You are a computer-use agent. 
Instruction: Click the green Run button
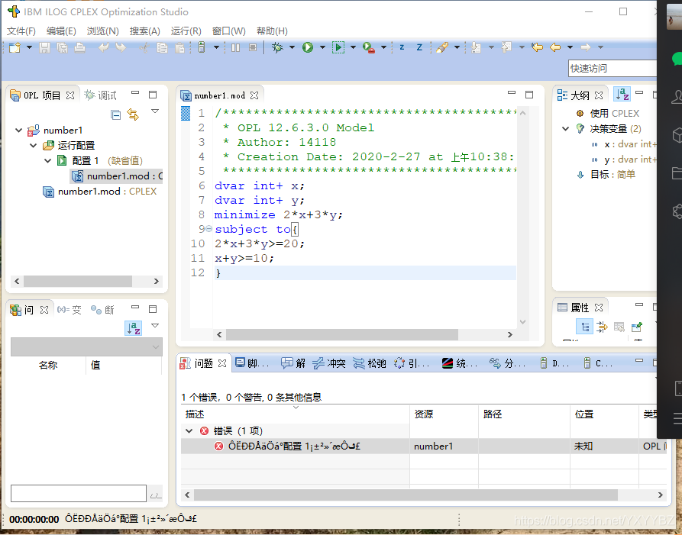(308, 47)
